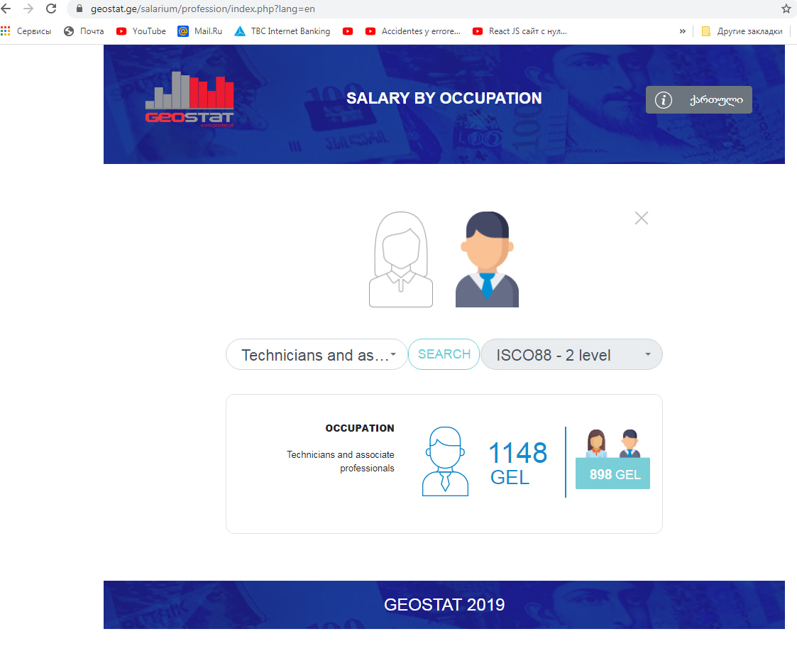Open the YouTube bookmark

141,31
